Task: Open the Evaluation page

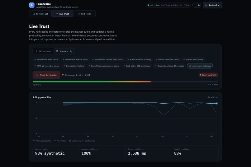Action: pos(212,5)
